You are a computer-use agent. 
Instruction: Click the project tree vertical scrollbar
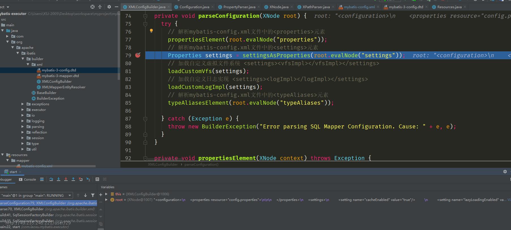[119, 45]
